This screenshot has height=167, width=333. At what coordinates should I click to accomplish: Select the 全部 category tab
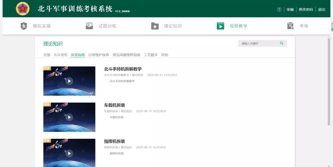point(47,55)
